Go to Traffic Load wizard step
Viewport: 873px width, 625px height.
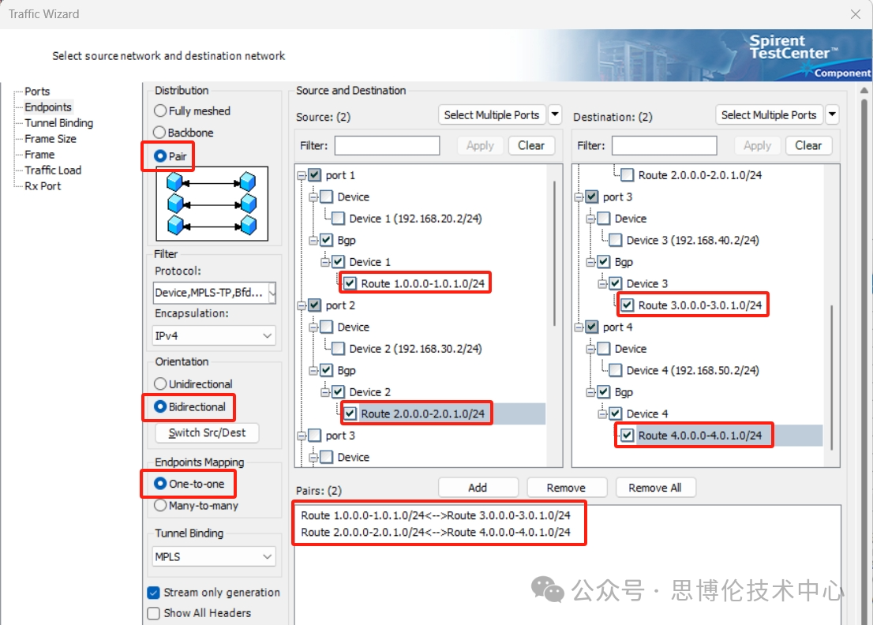53,170
